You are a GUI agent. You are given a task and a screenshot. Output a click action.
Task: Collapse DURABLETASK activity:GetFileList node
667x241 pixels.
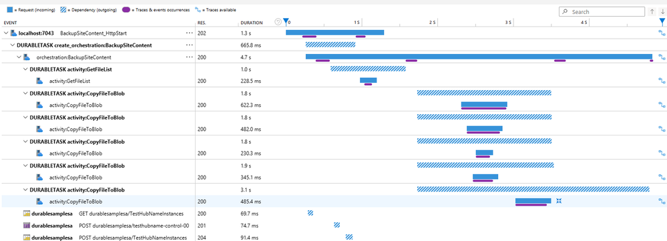(25, 69)
